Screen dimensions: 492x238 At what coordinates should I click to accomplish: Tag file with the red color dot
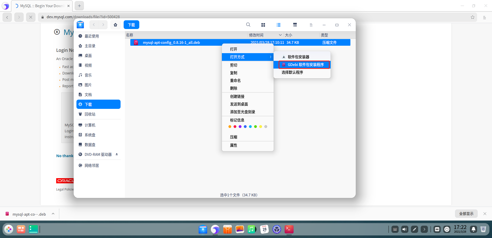coord(235,127)
